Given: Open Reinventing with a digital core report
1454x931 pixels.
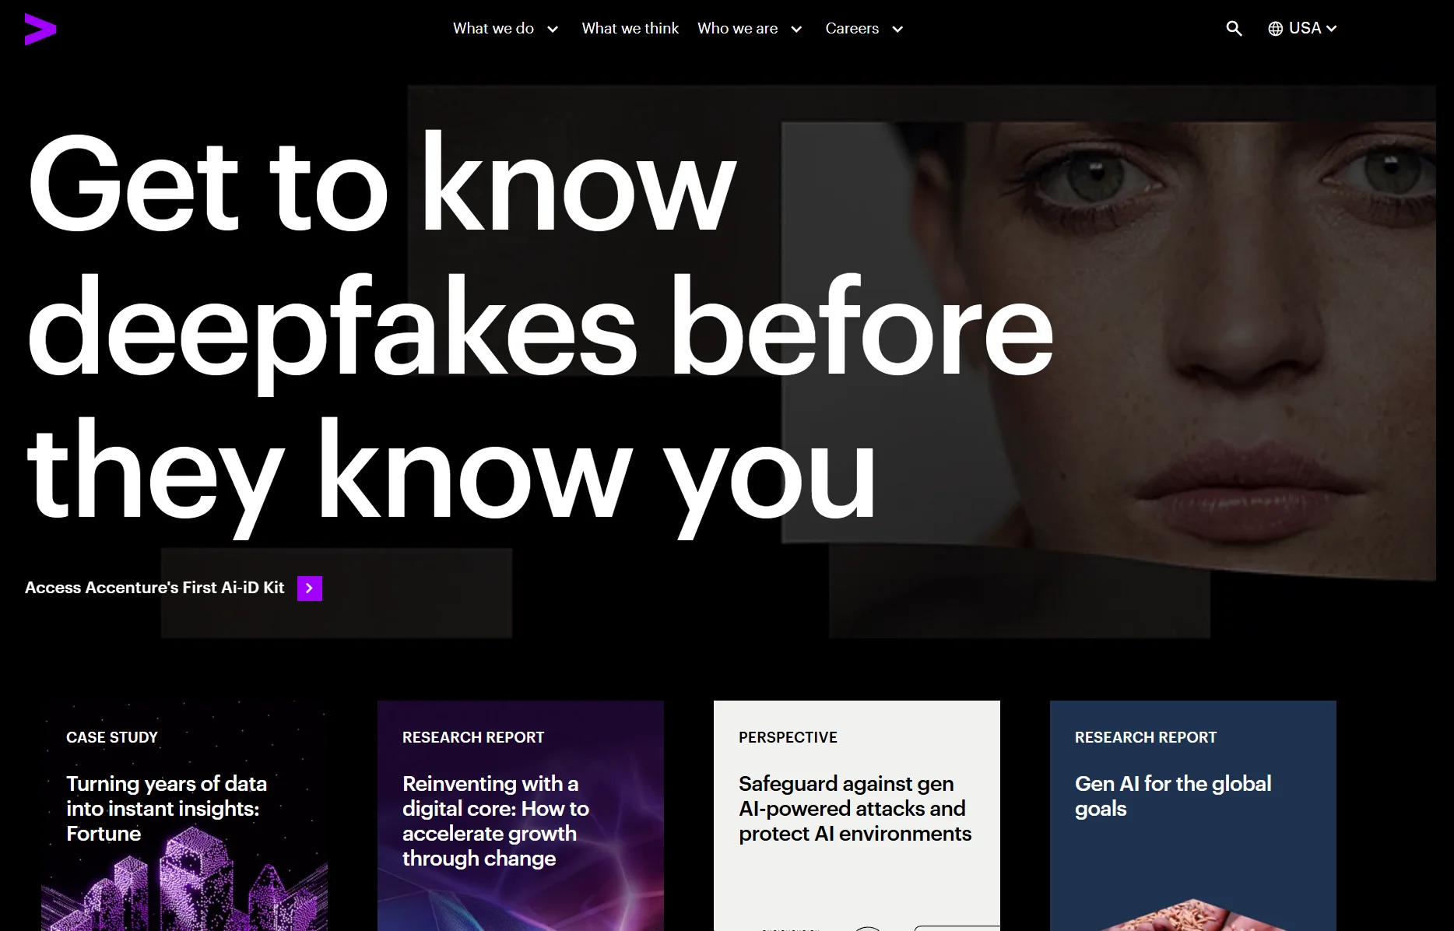Looking at the screenshot, I should point(521,816).
